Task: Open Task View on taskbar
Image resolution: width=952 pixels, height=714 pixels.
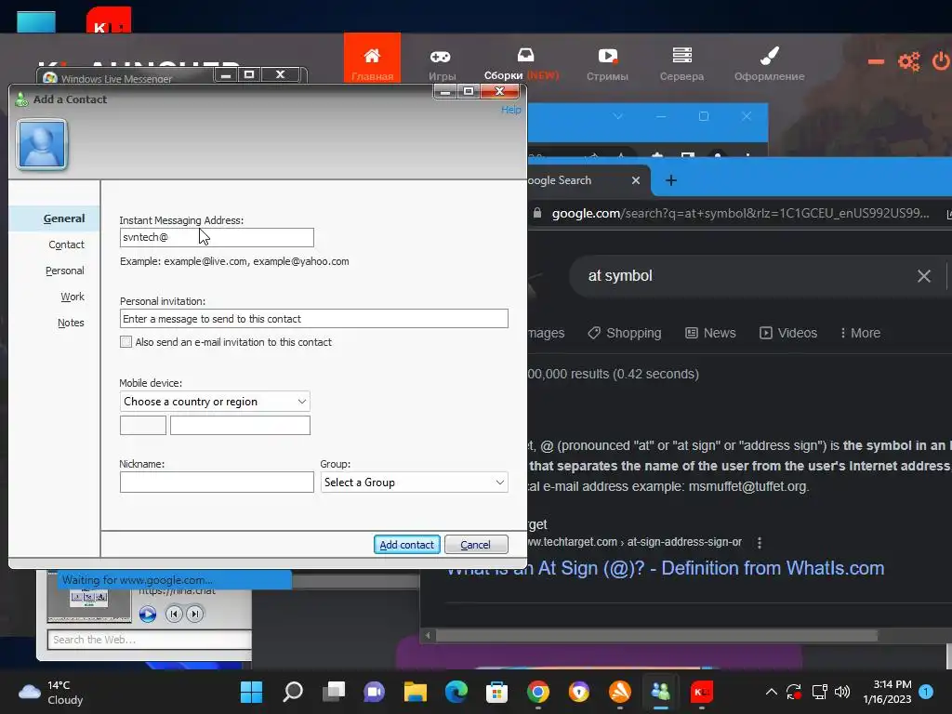Action: click(334, 692)
